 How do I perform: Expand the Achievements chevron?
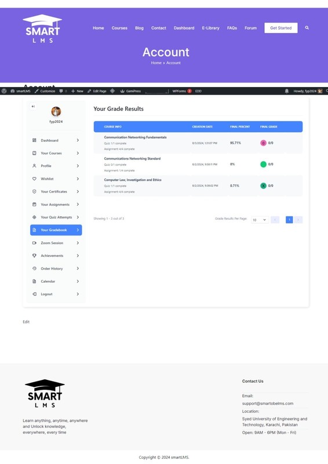pos(78,255)
